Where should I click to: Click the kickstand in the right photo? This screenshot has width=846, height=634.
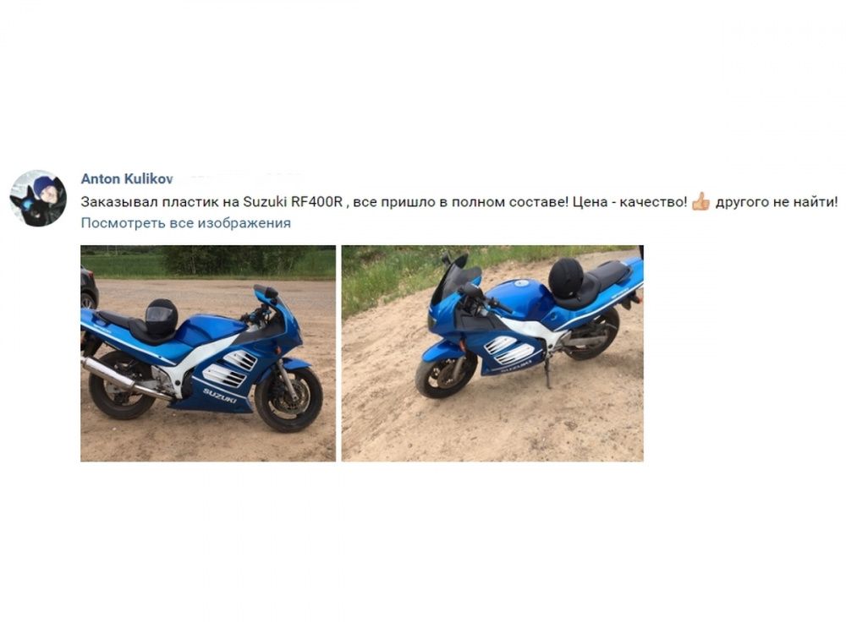pyautogui.click(x=547, y=373)
